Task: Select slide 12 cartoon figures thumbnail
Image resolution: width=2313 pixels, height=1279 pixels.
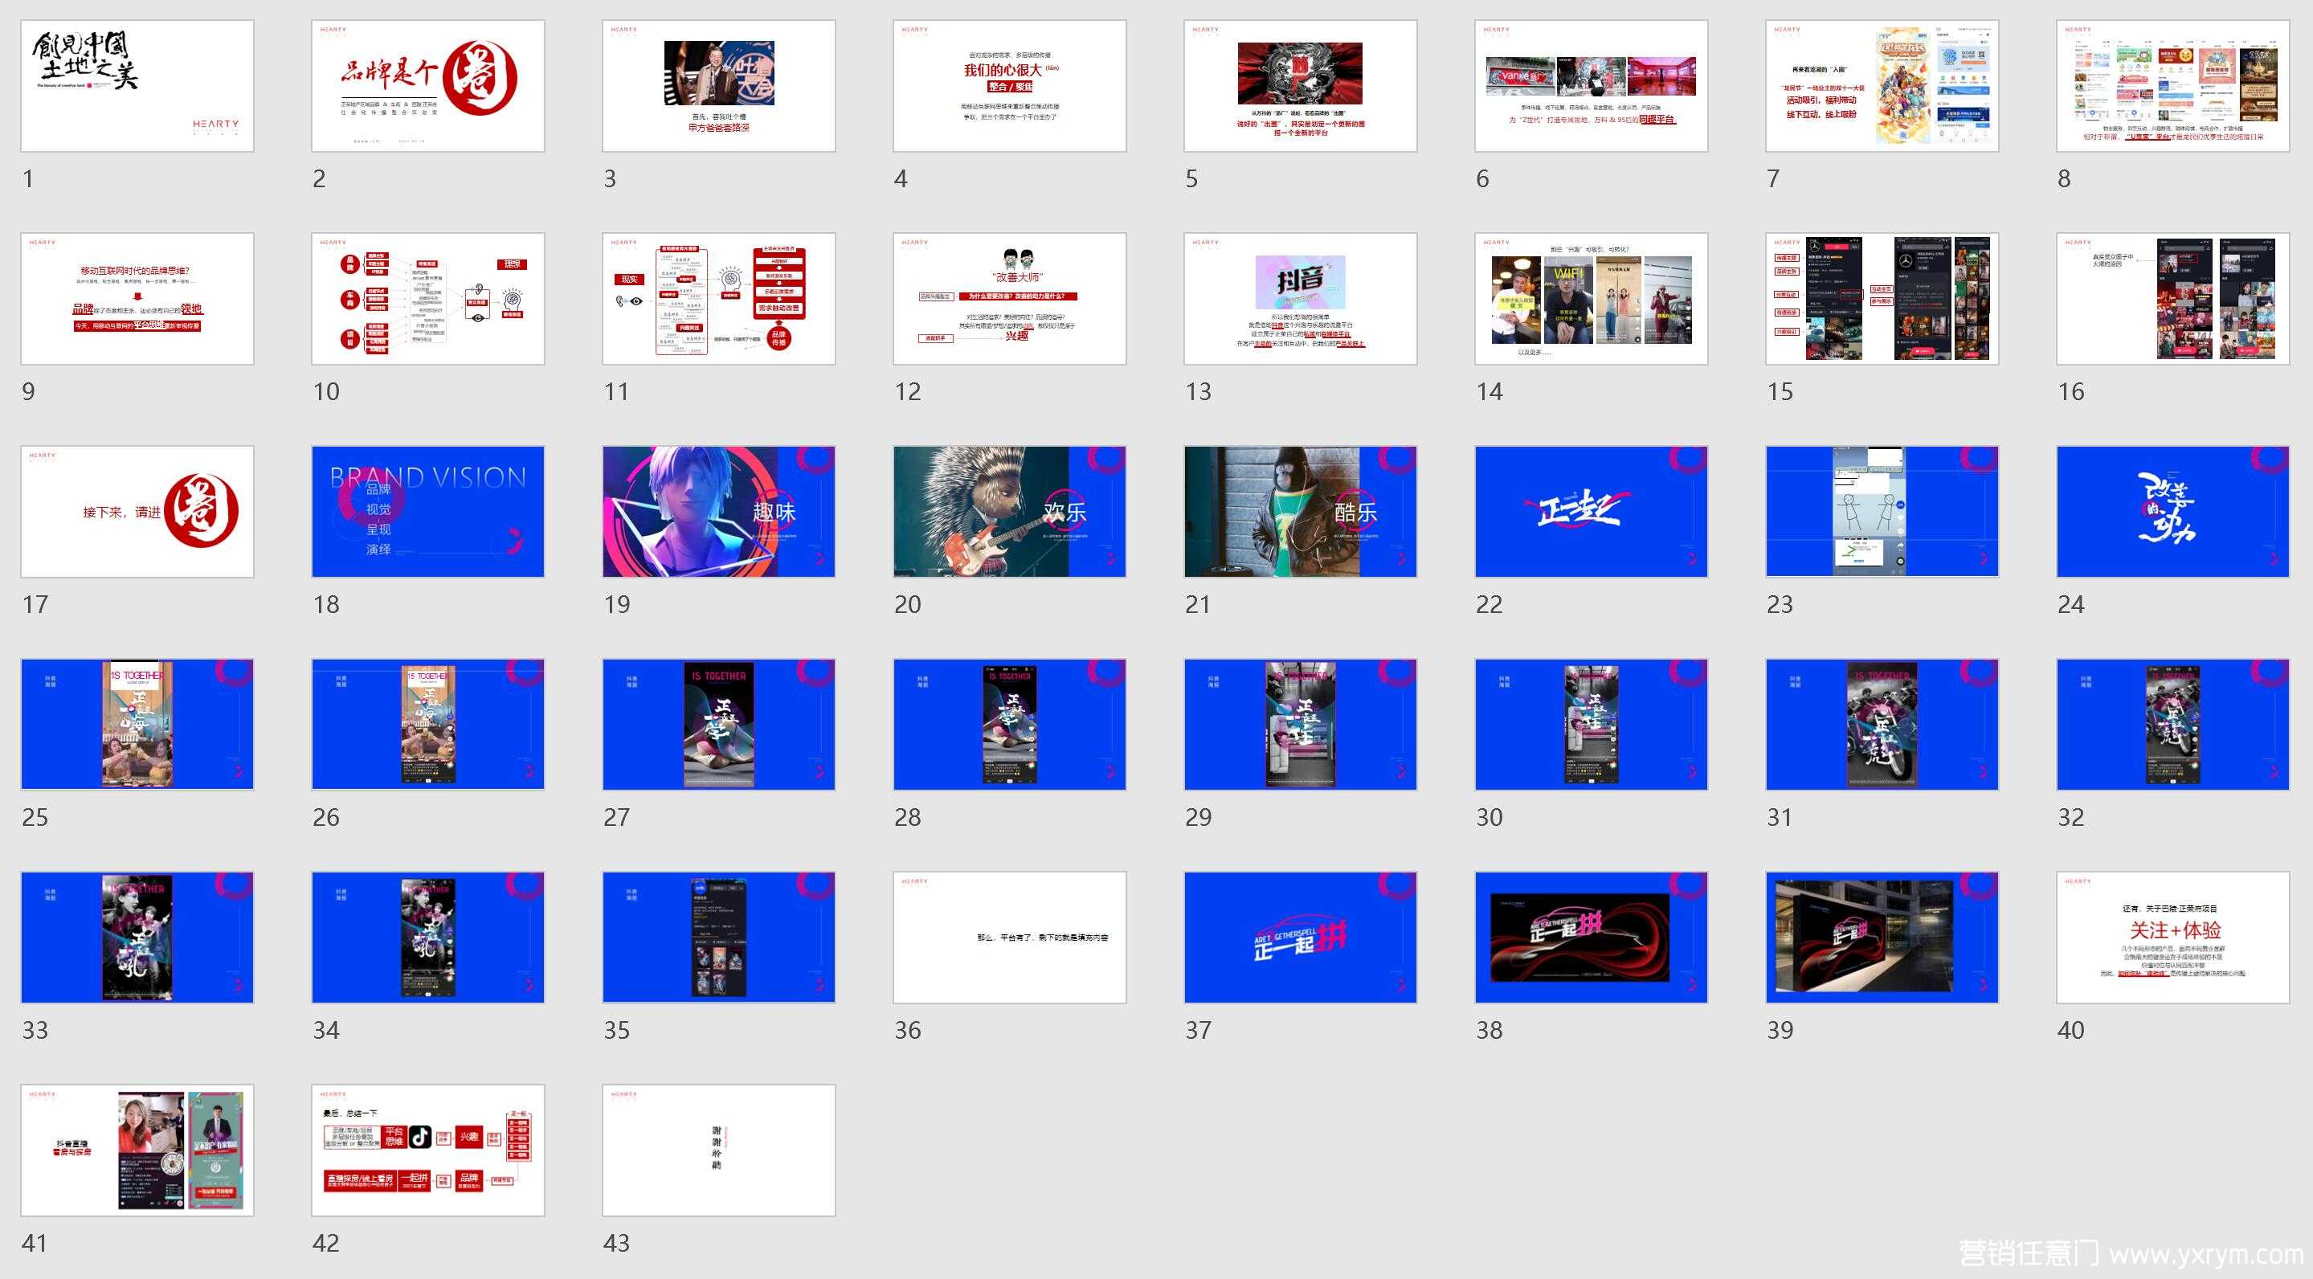Action: pos(1010,299)
